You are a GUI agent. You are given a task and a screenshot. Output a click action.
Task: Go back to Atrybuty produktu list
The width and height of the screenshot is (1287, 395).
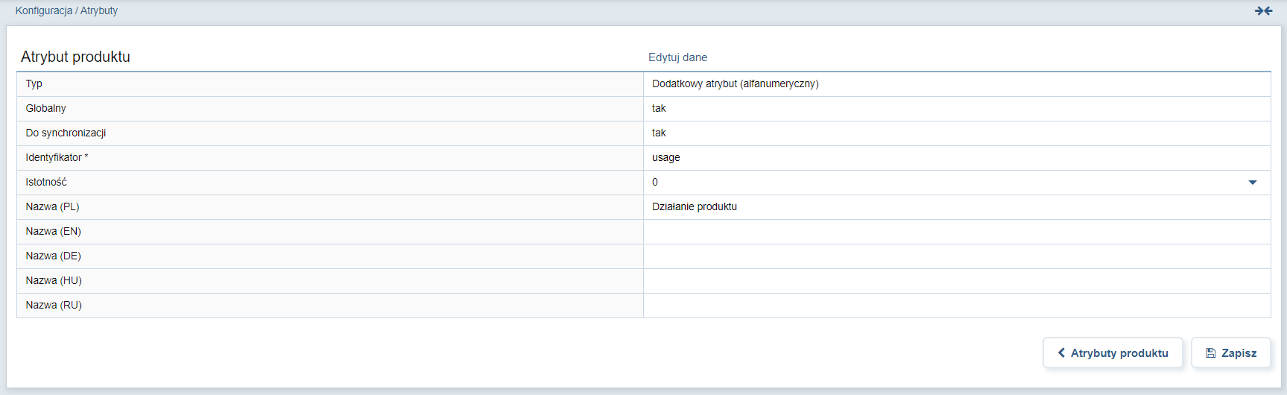pyautogui.click(x=1113, y=353)
